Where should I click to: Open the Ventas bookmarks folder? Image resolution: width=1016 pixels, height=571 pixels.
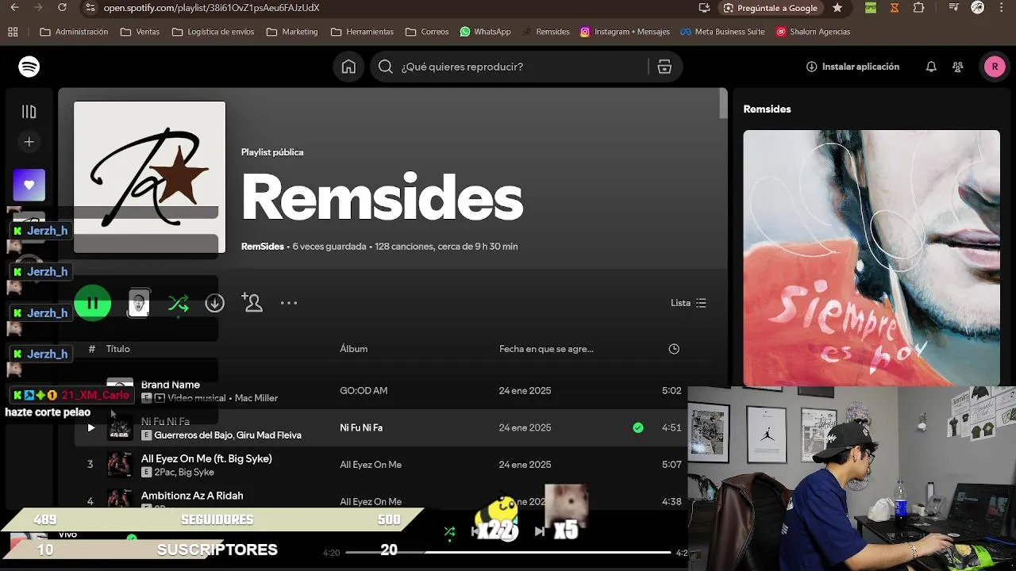[x=140, y=32]
